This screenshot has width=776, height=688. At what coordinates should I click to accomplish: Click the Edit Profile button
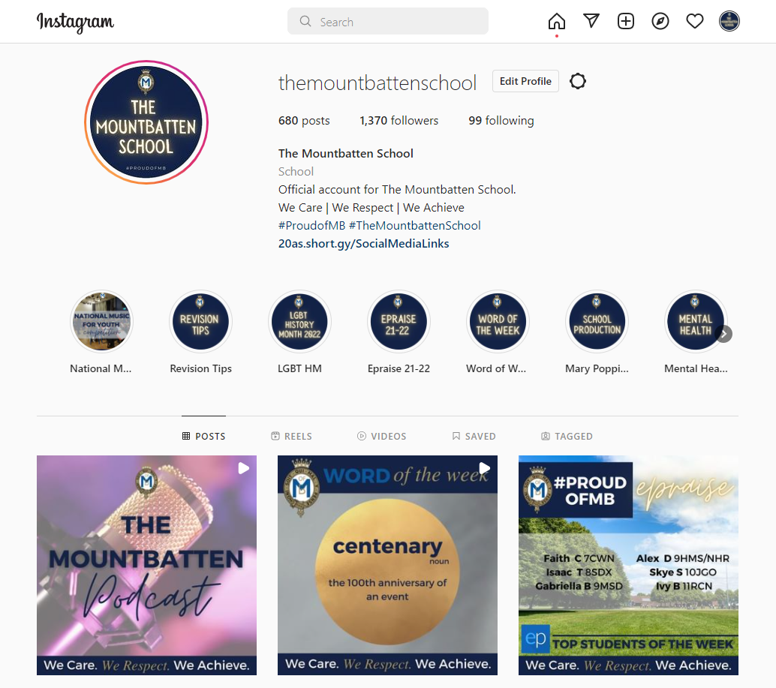(x=525, y=81)
